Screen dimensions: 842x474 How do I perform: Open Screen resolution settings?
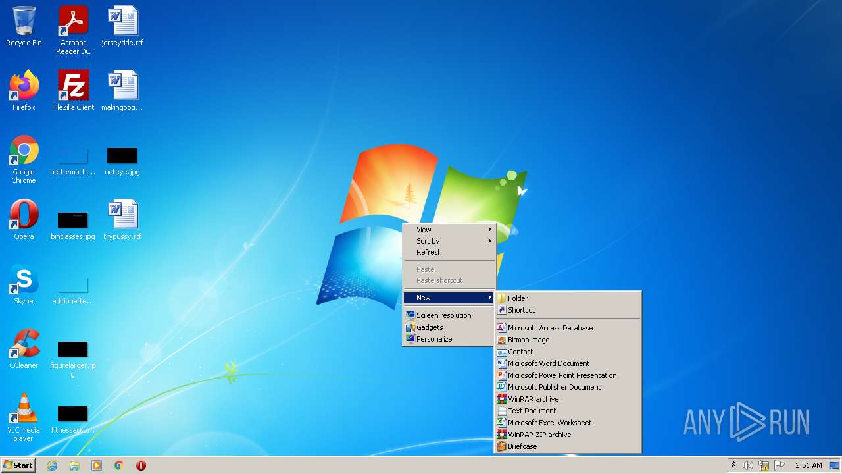tap(449, 315)
